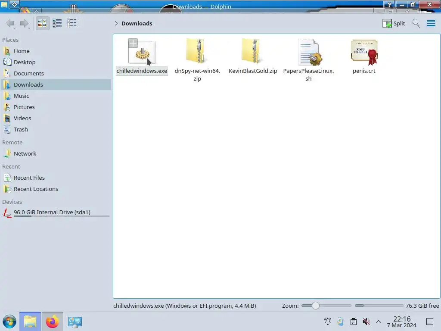The image size is (441, 331).
Task: Open the Dolphin window menu icon
Action: tap(4, 4)
